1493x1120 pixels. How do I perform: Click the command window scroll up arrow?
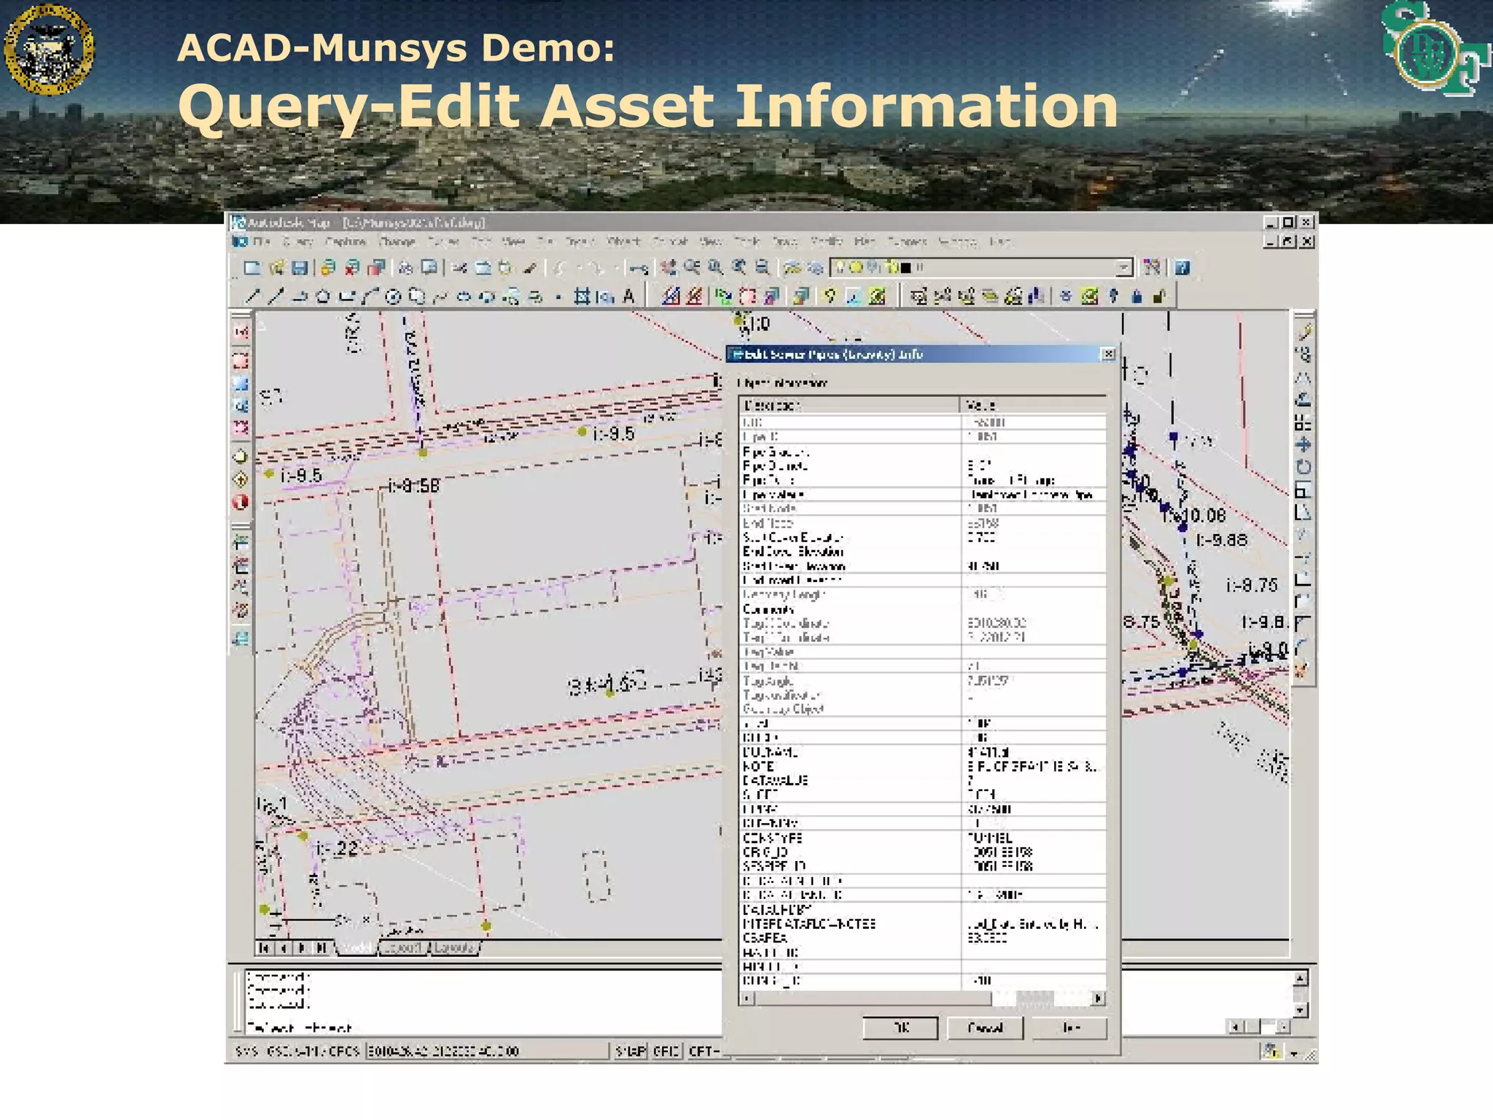1302,979
